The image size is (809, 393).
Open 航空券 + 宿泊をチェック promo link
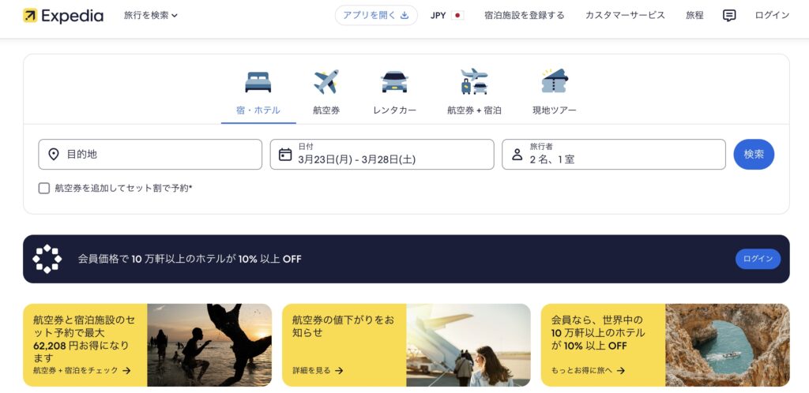click(x=82, y=370)
